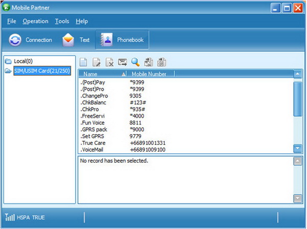Image resolution: width=307 pixels, height=229 pixels.
Task: Click the 'No record has been selected.' text
Action: pyautogui.click(x=114, y=161)
